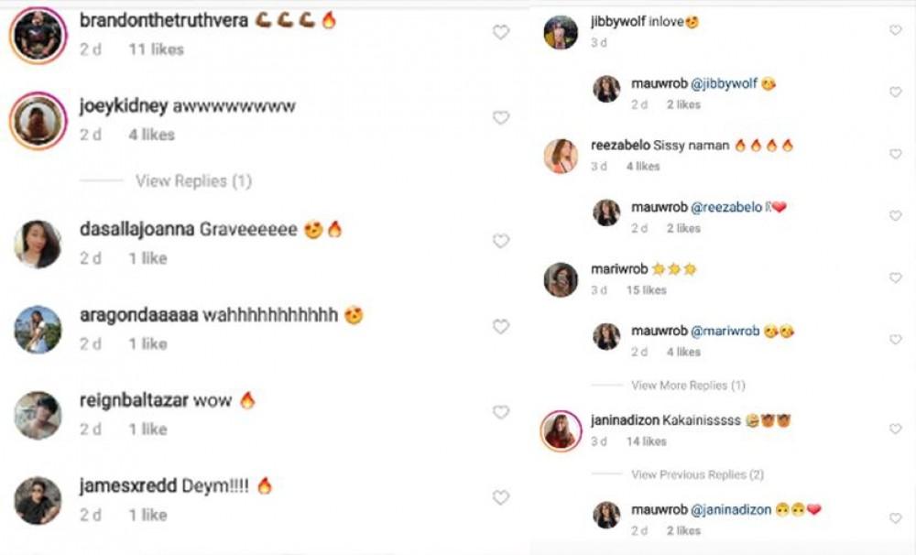This screenshot has height=555, width=916.
Task: Open joeykidney's profile avatar
Action: [38, 120]
